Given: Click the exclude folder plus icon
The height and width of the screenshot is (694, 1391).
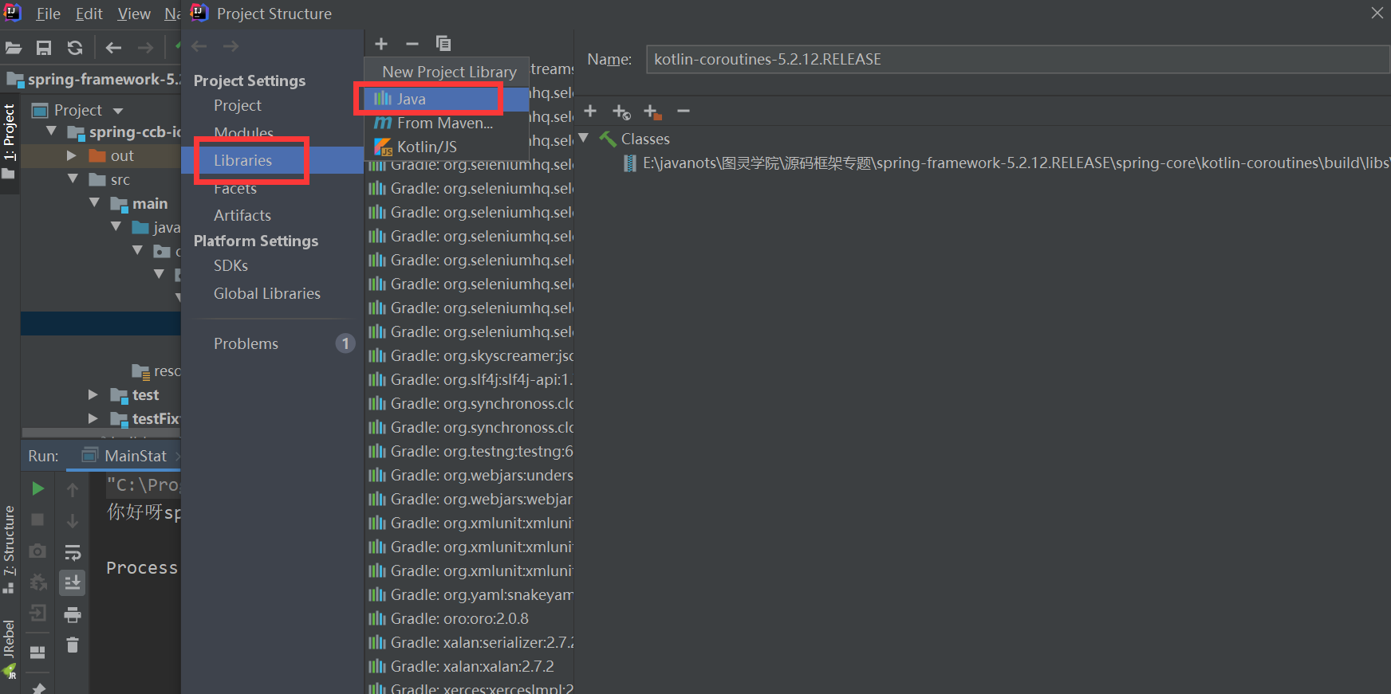Looking at the screenshot, I should pyautogui.click(x=652, y=112).
